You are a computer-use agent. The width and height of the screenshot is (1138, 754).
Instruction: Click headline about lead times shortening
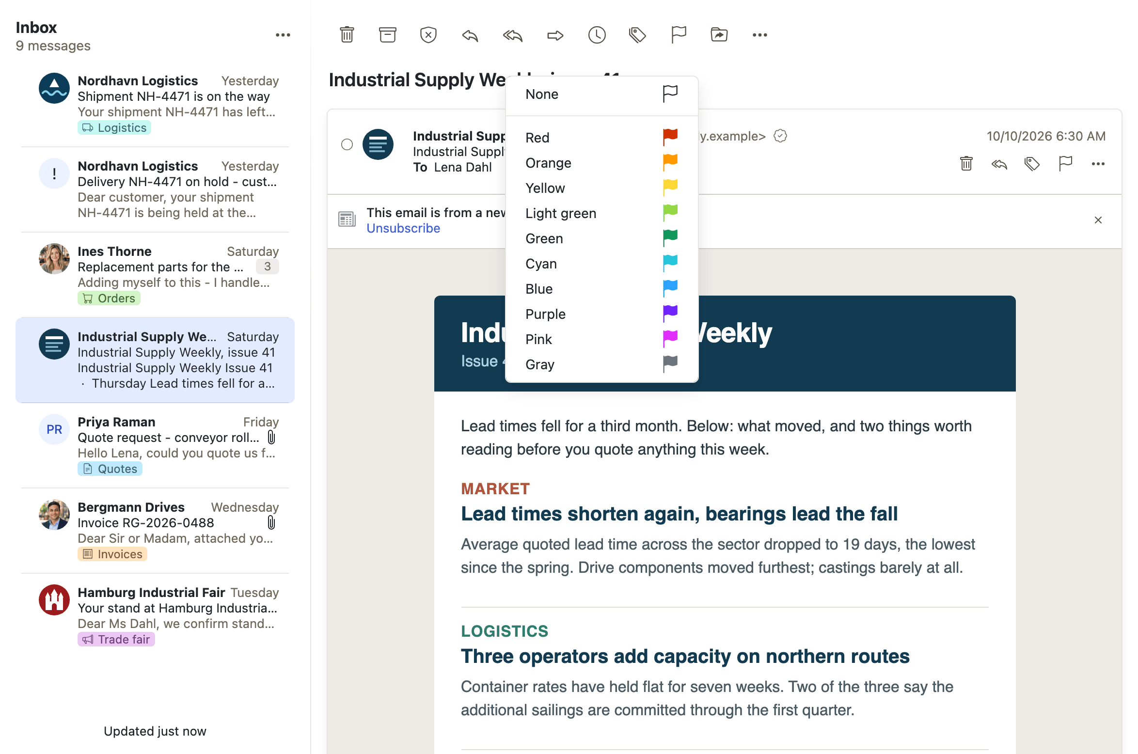pyautogui.click(x=679, y=514)
